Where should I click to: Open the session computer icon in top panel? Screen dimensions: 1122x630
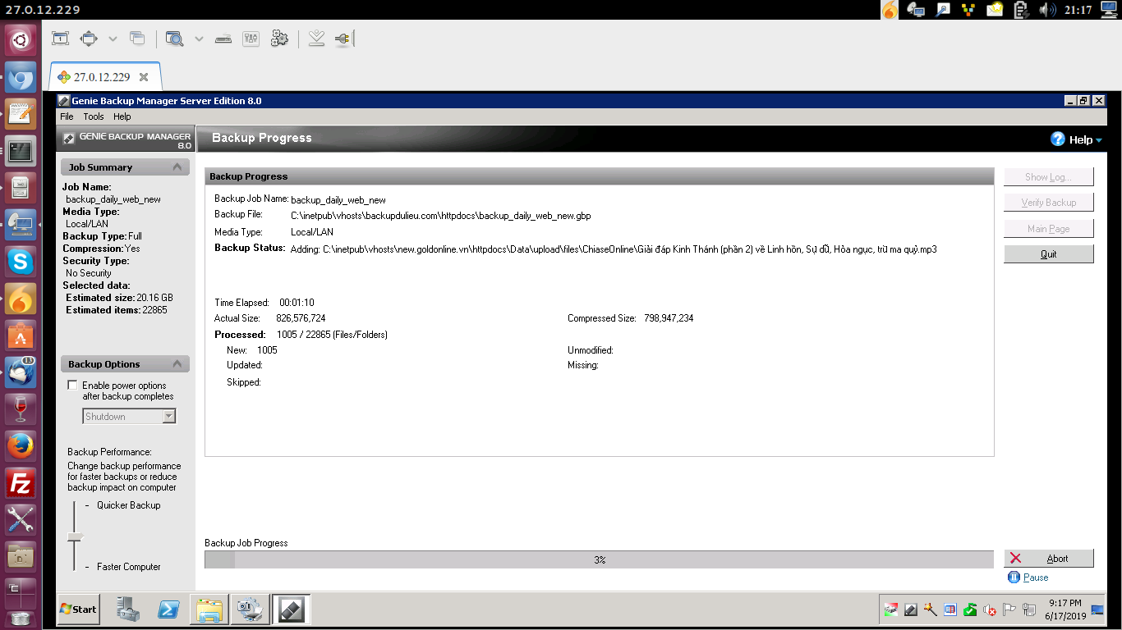1108,10
